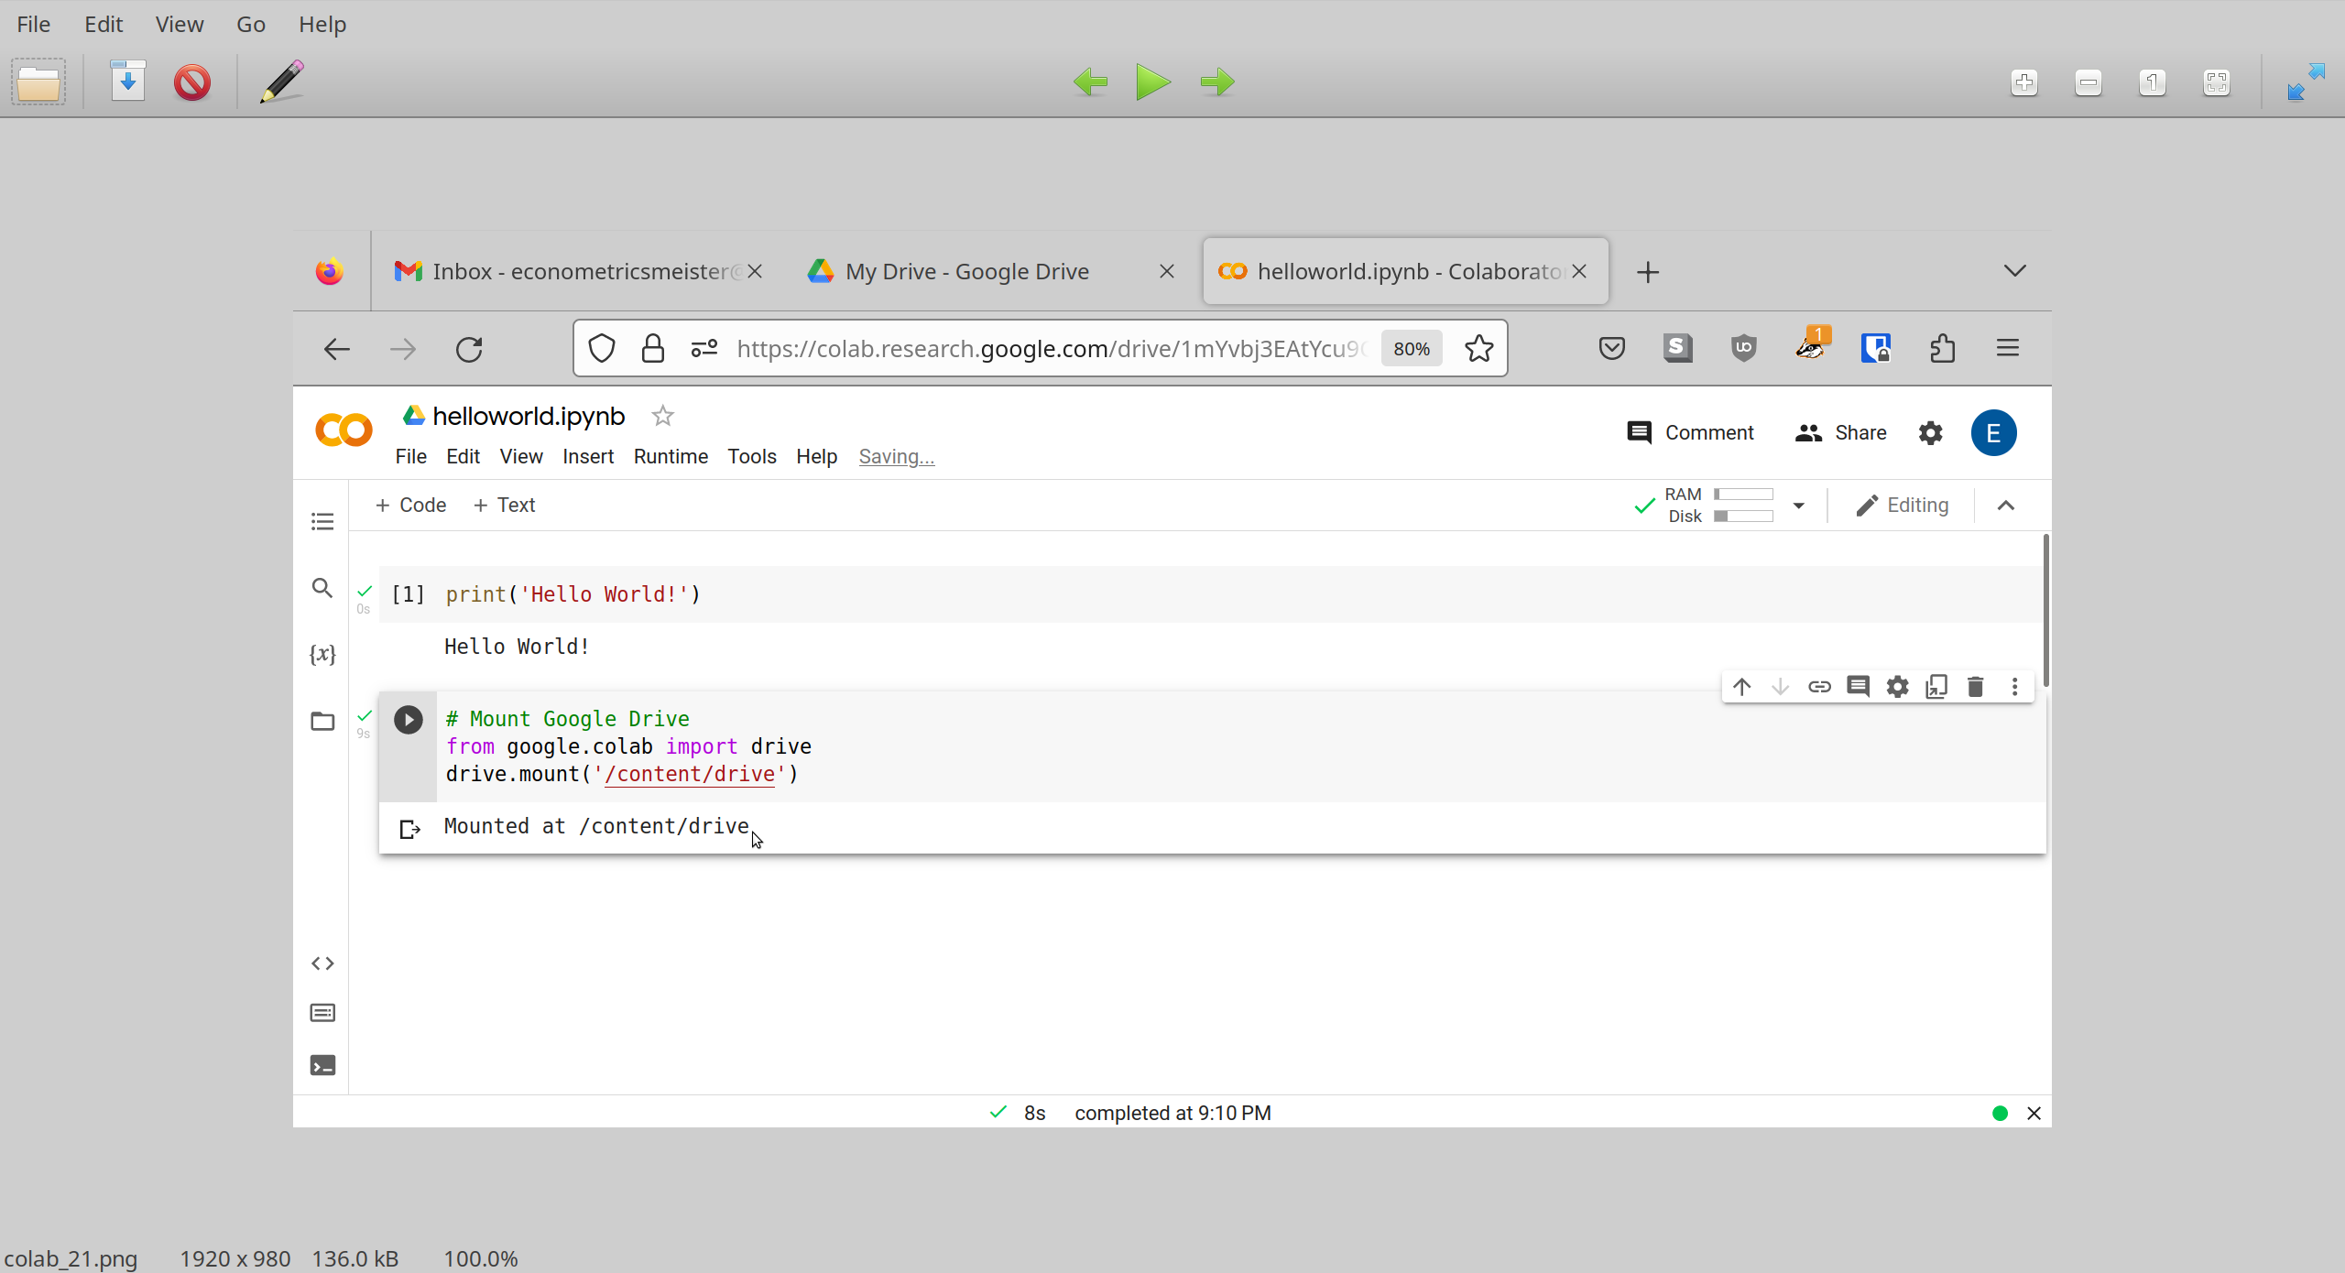Open the account avatar E
Screen dimensions: 2345x1273
coord(1993,432)
